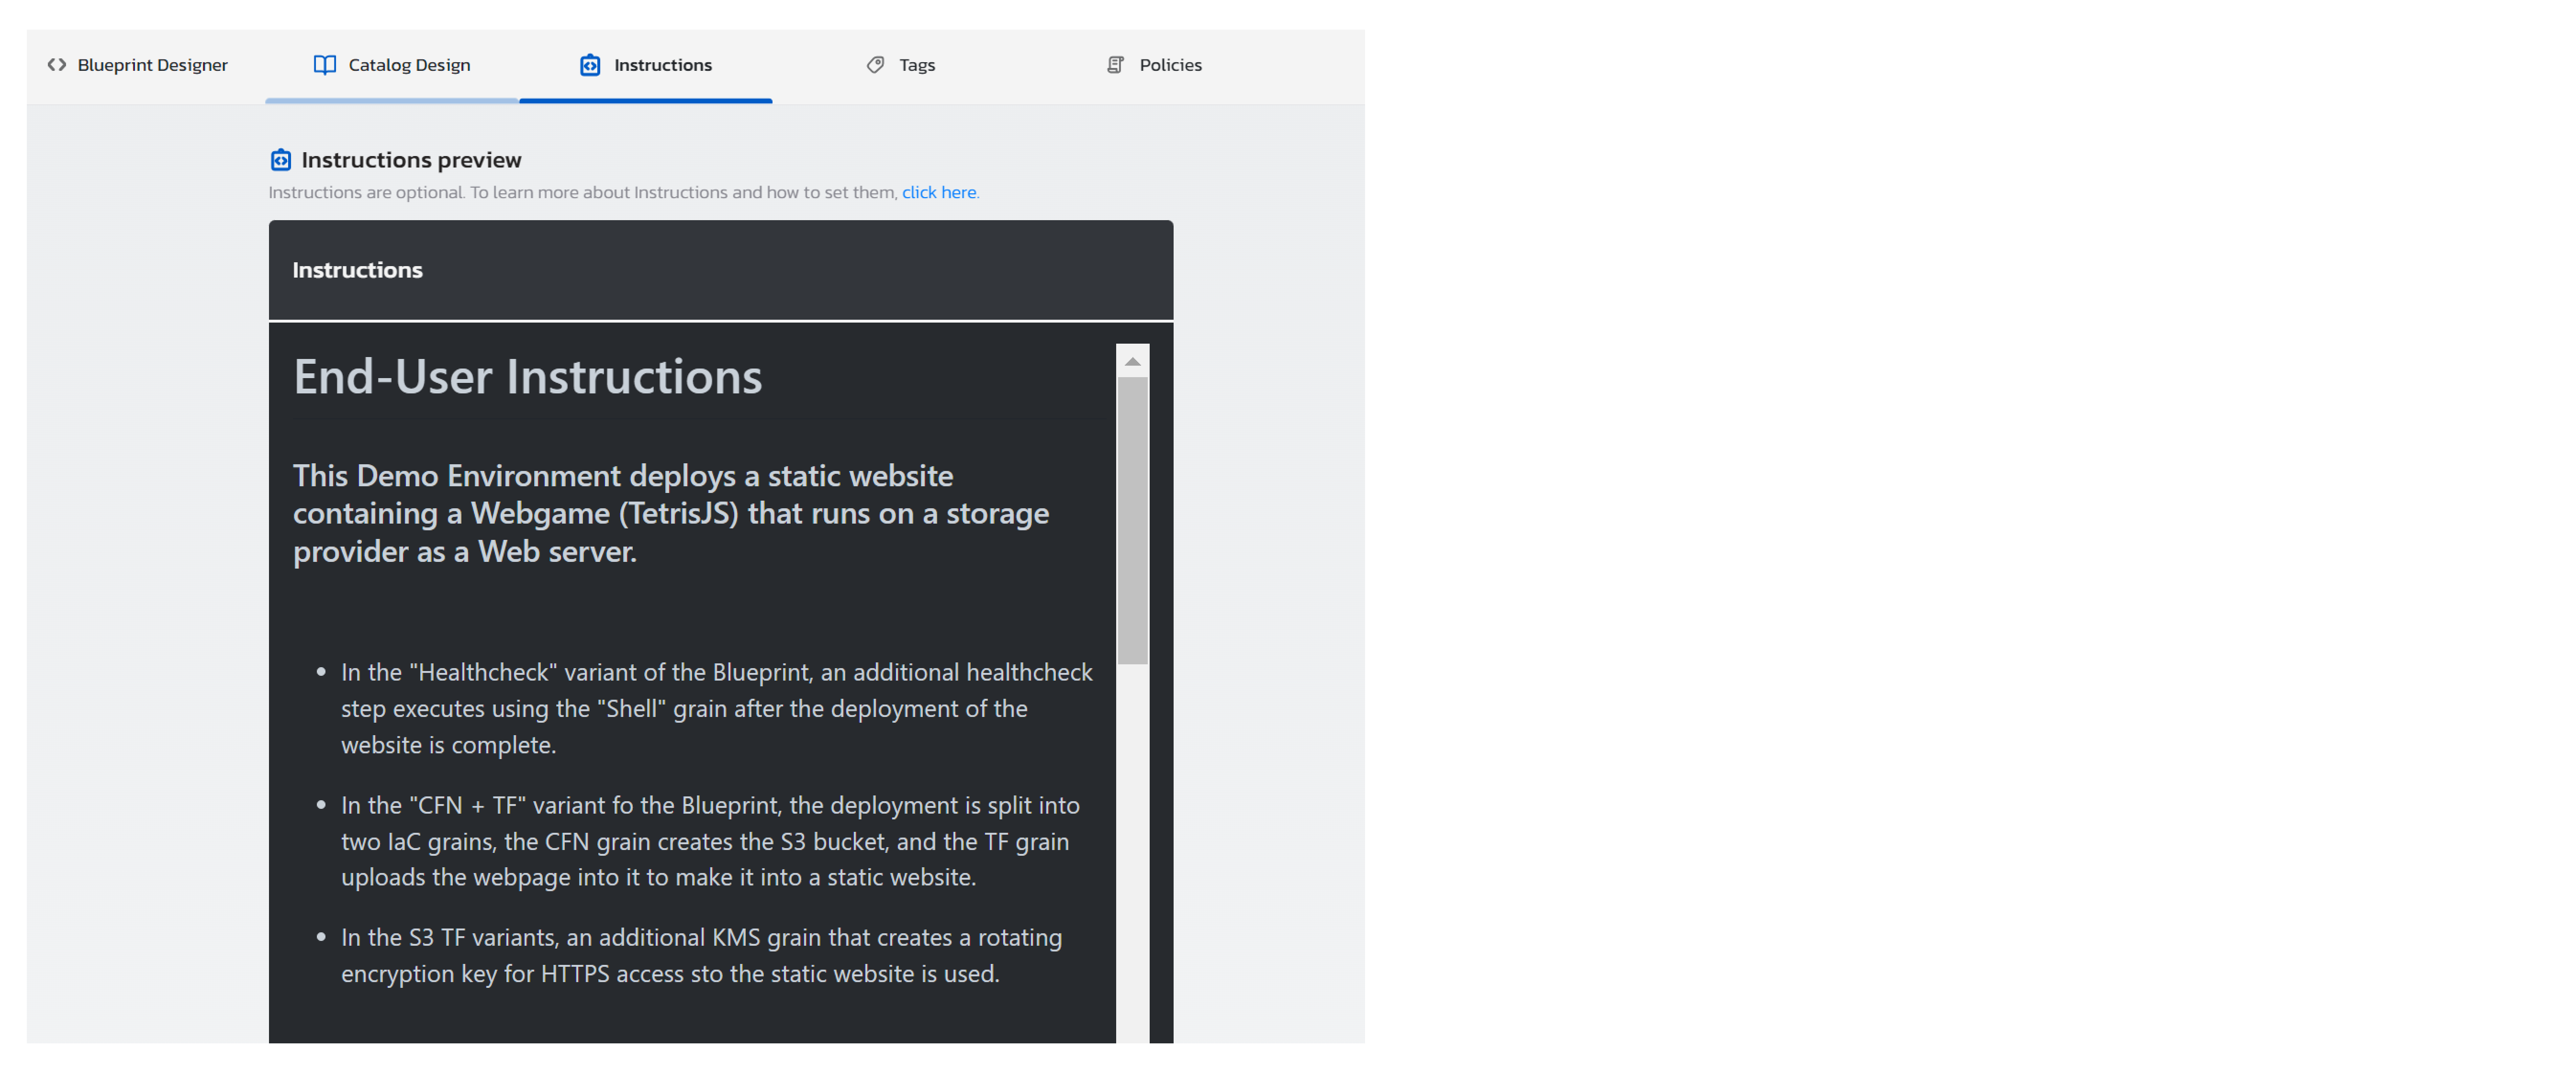This screenshot has height=1074, width=2576.
Task: Click the Demo Environment description paragraph
Action: (670, 513)
